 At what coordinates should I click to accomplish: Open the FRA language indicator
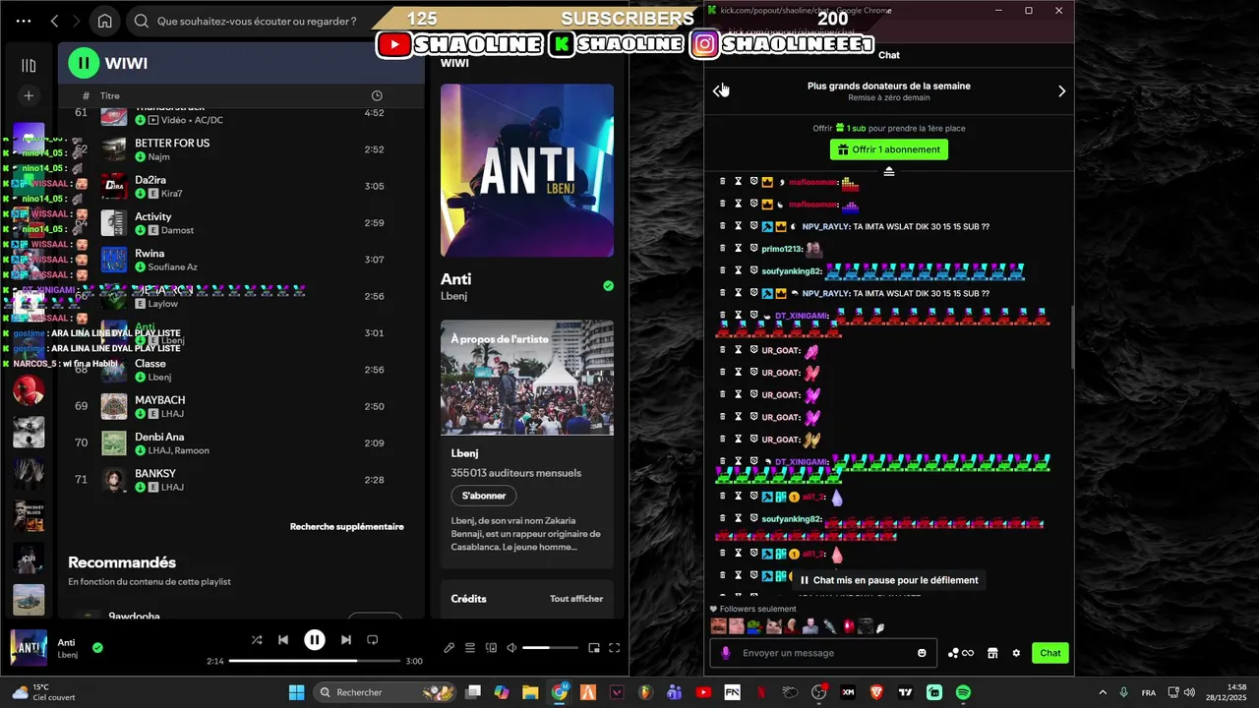1149,692
